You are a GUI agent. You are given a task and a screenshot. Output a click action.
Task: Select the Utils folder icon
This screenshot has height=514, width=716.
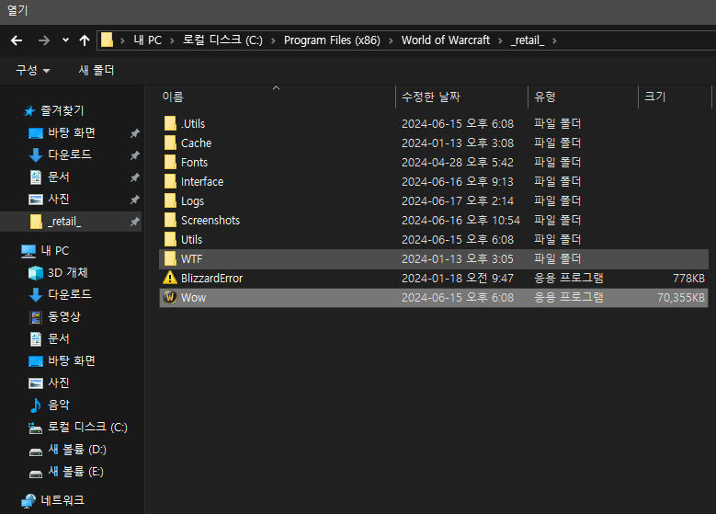[x=170, y=239]
